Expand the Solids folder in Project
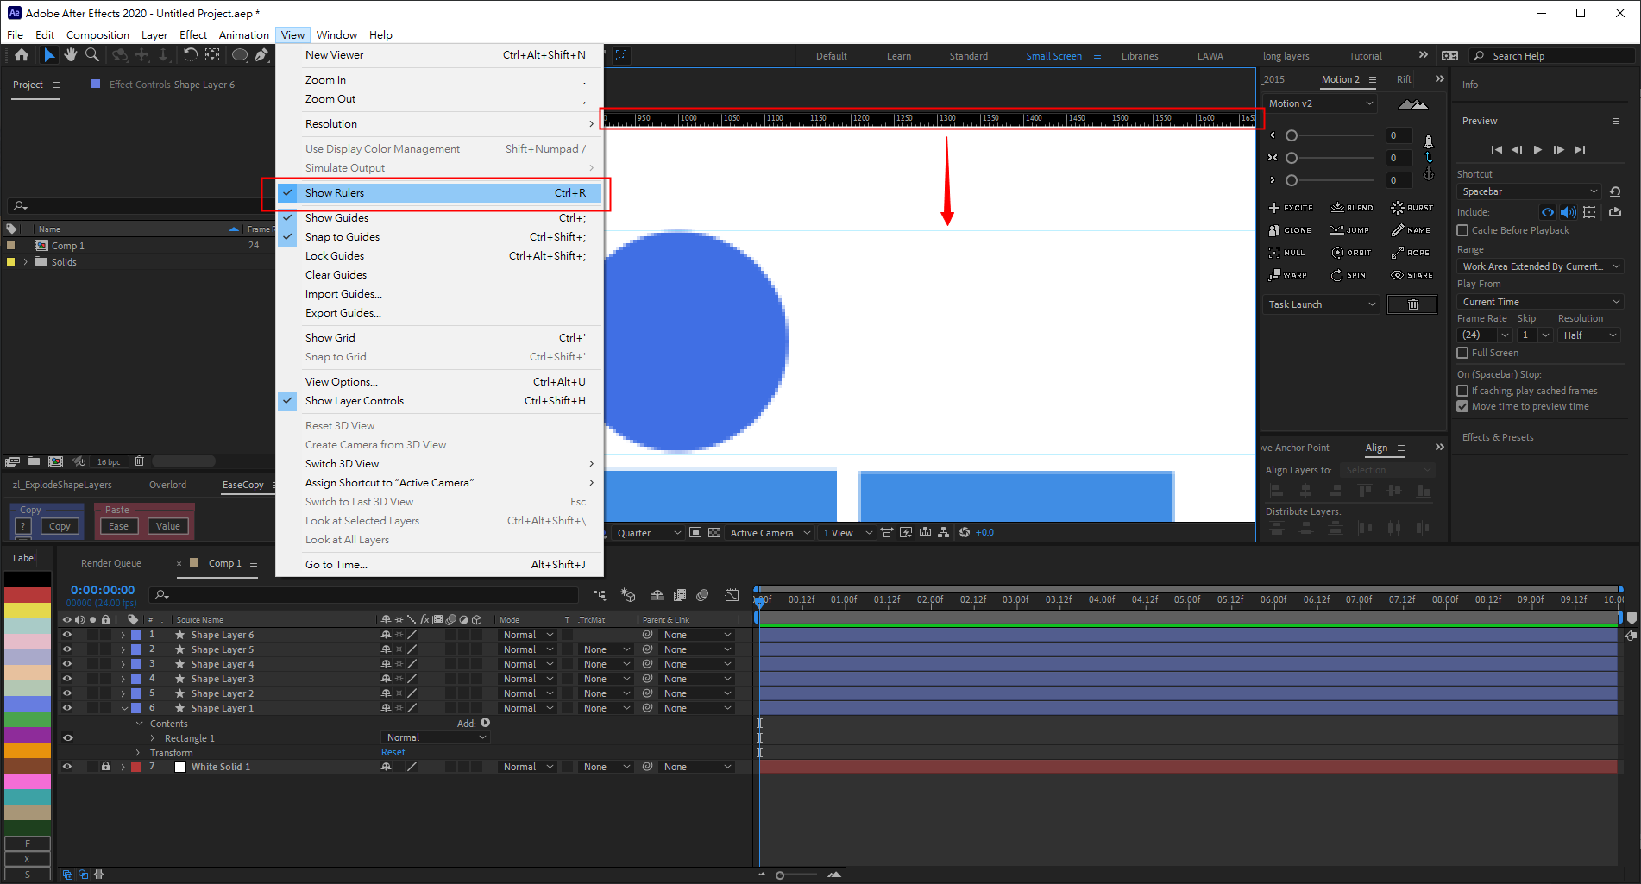The height and width of the screenshot is (884, 1641). pos(25,262)
